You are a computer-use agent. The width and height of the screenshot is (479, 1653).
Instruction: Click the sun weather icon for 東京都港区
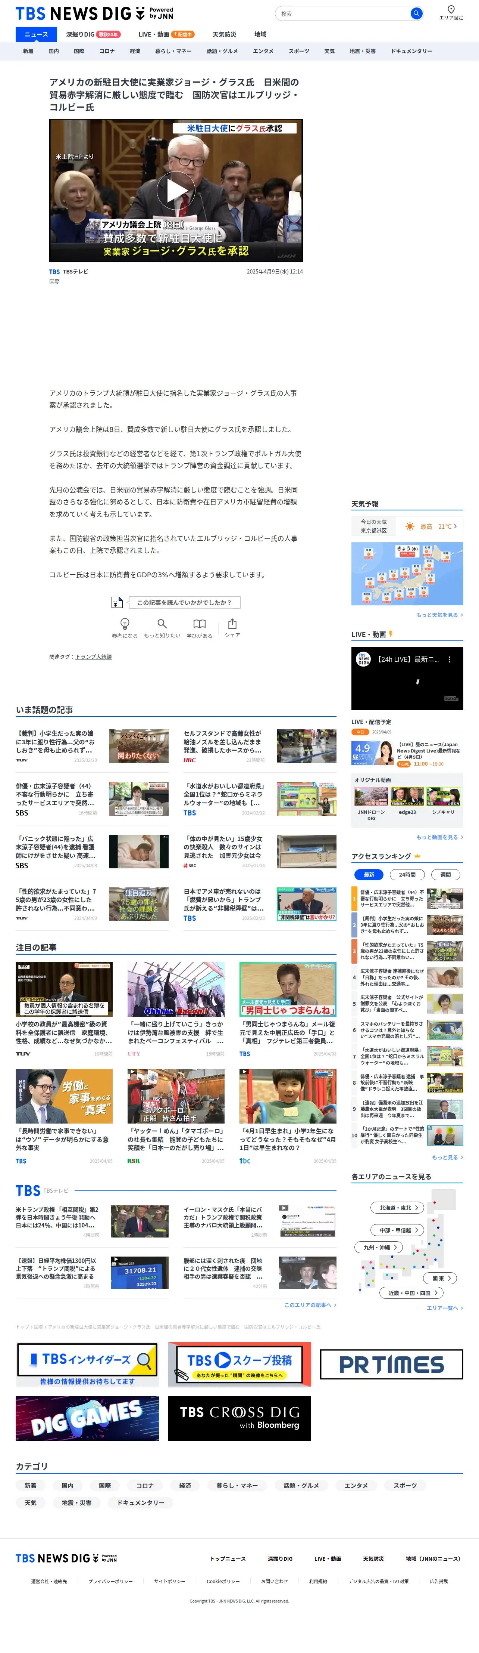410,526
